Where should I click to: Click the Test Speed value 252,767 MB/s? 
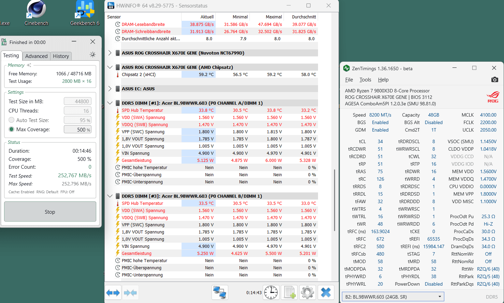75,176
